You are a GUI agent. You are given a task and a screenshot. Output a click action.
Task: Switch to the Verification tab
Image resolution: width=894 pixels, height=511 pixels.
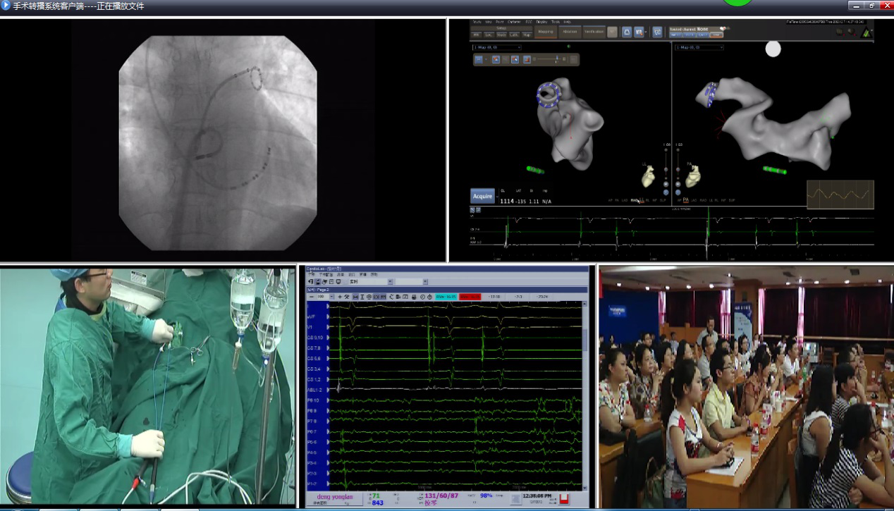click(594, 32)
